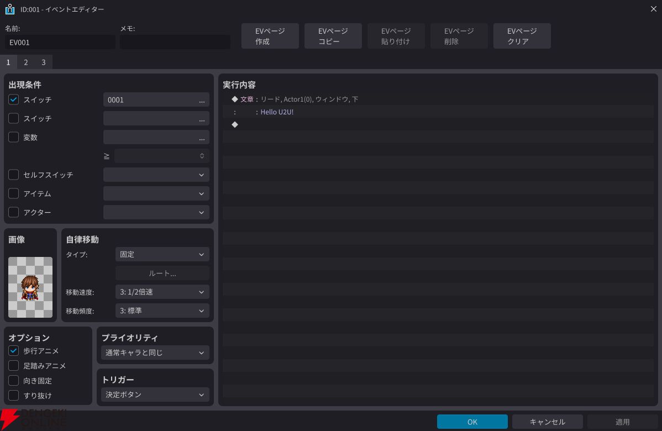Click the event editor window icon

[10, 9]
